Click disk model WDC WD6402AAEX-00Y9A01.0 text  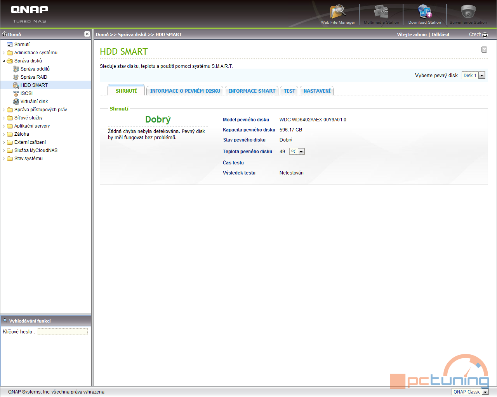(x=313, y=120)
